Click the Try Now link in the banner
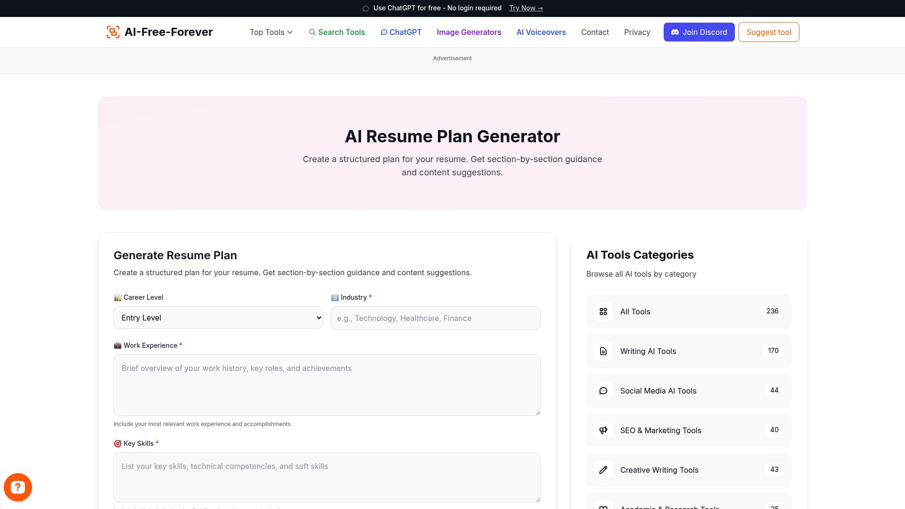This screenshot has width=905, height=509. pyautogui.click(x=526, y=8)
